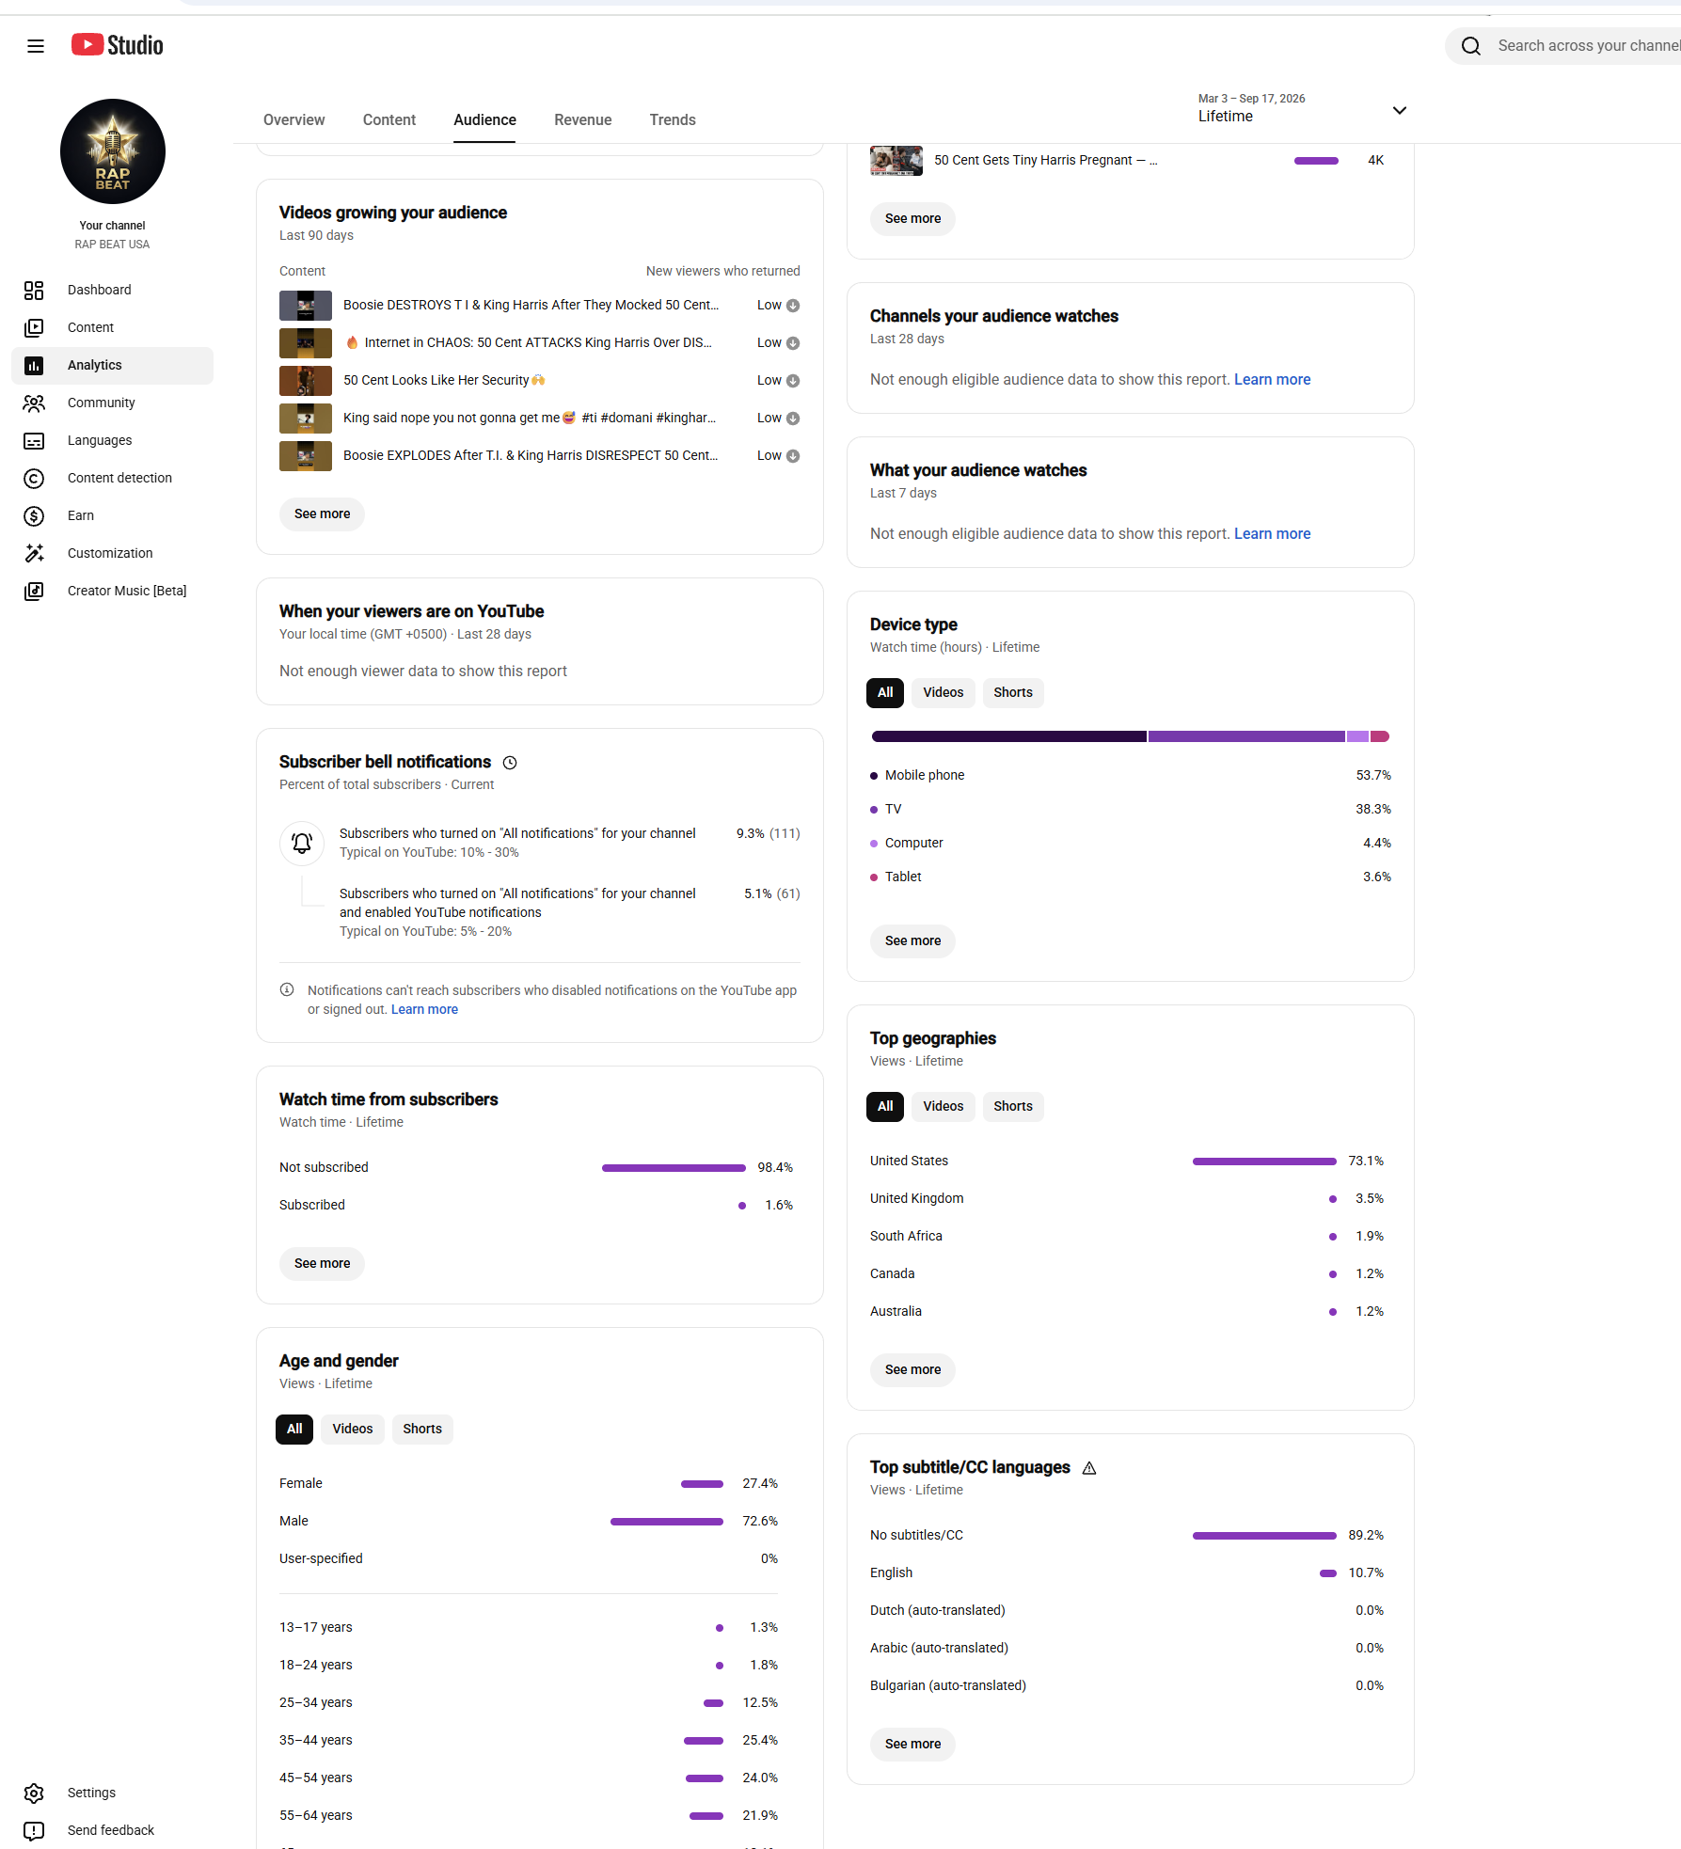Click the RAP BEAT channel avatar
Image resolution: width=1681 pixels, height=1849 pixels.
(x=113, y=151)
